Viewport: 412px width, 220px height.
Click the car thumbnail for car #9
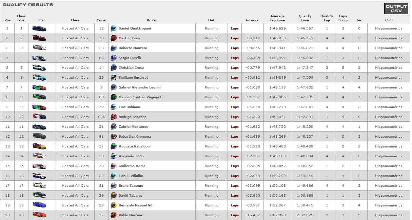point(39,87)
